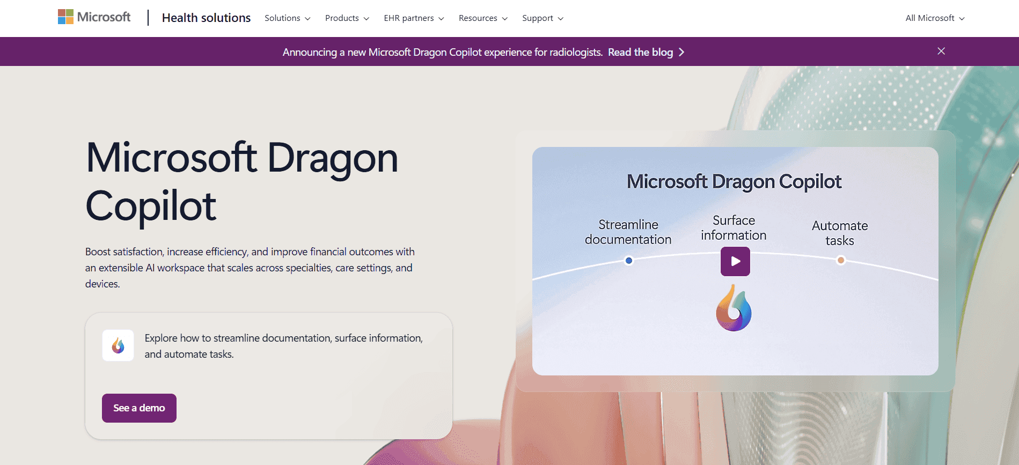Click the flame logo in video thumbnail

click(734, 308)
